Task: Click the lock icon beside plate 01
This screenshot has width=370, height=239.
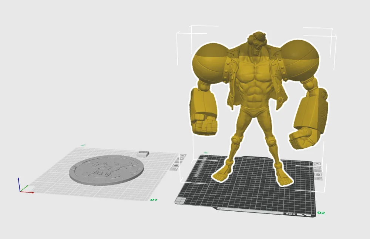Action: (176, 165)
